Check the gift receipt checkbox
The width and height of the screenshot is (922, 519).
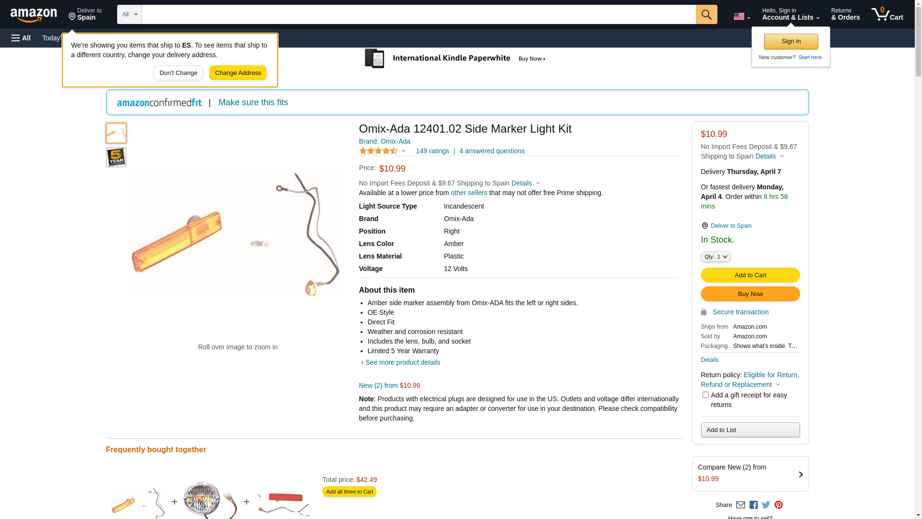coord(705,395)
